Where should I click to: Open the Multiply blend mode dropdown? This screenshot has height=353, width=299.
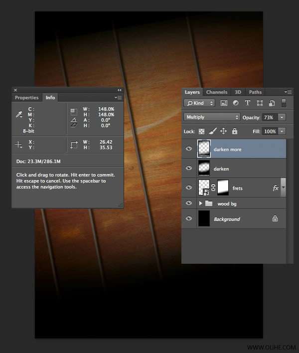click(x=212, y=117)
